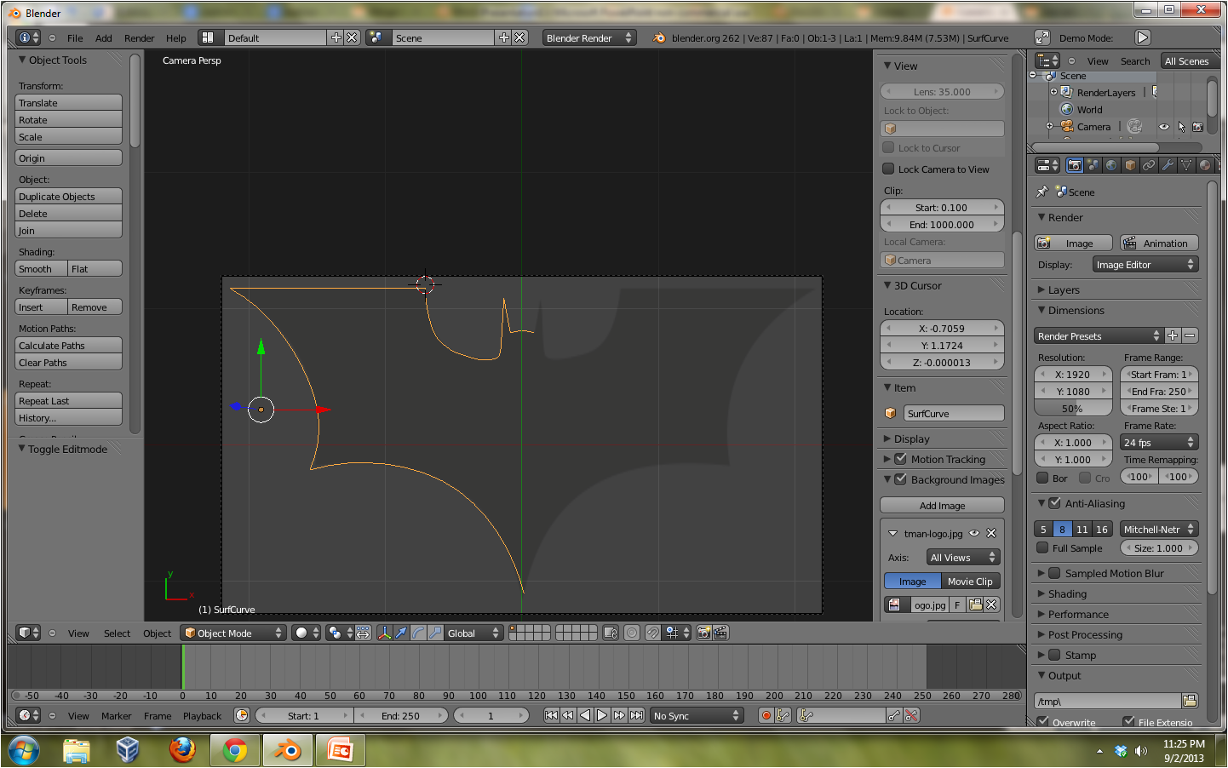This screenshot has height=768, width=1228.
Task: Jump to last frame in timeline
Action: [x=636, y=715]
